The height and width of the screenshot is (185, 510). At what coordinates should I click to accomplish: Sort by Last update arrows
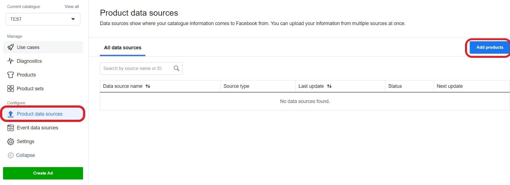(329, 86)
